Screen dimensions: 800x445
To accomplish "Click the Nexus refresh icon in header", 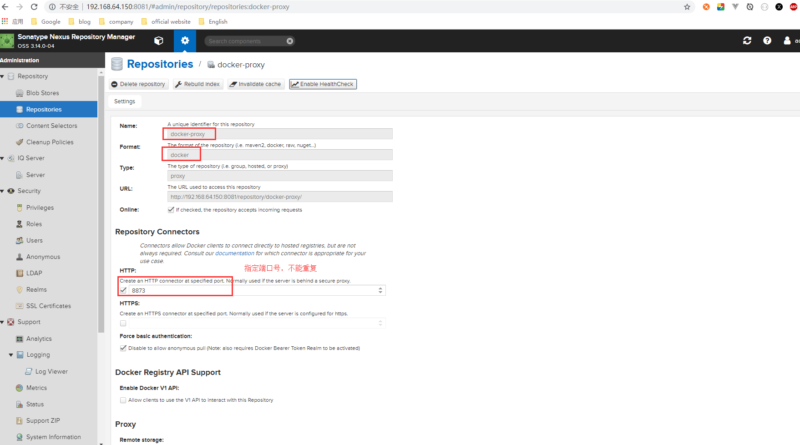I will 747,40.
